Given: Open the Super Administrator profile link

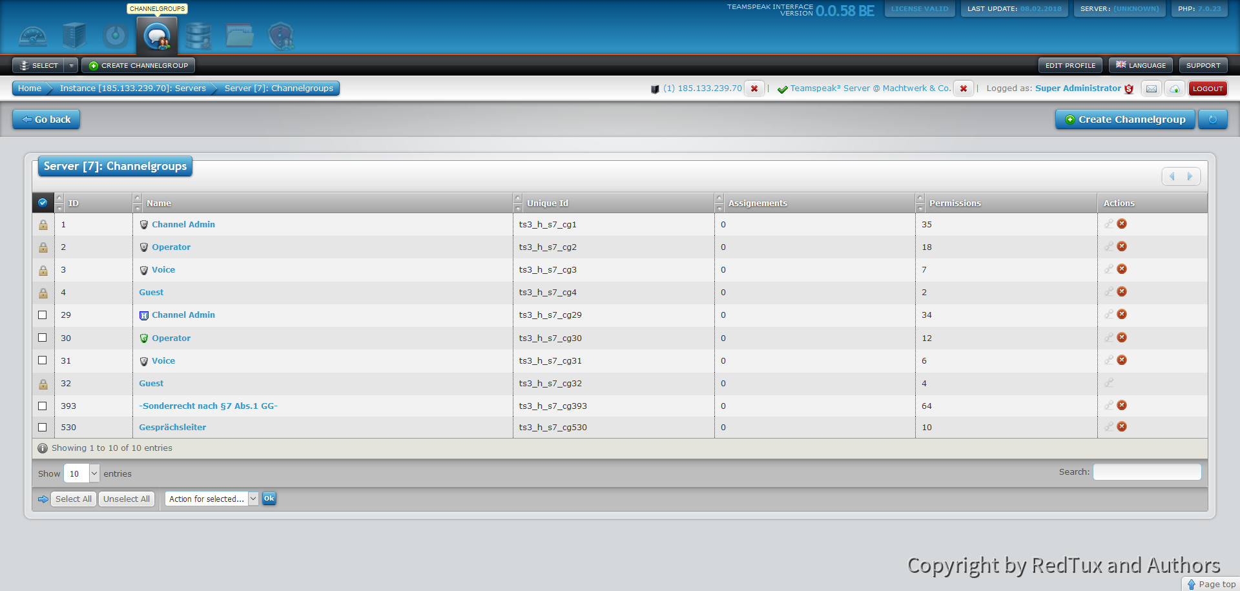Looking at the screenshot, I should (x=1078, y=88).
